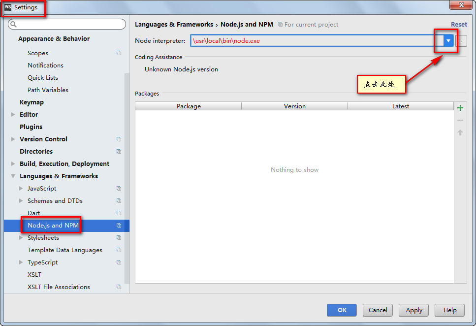Sort by Latest column header
The width and height of the screenshot is (476, 326).
401,106
